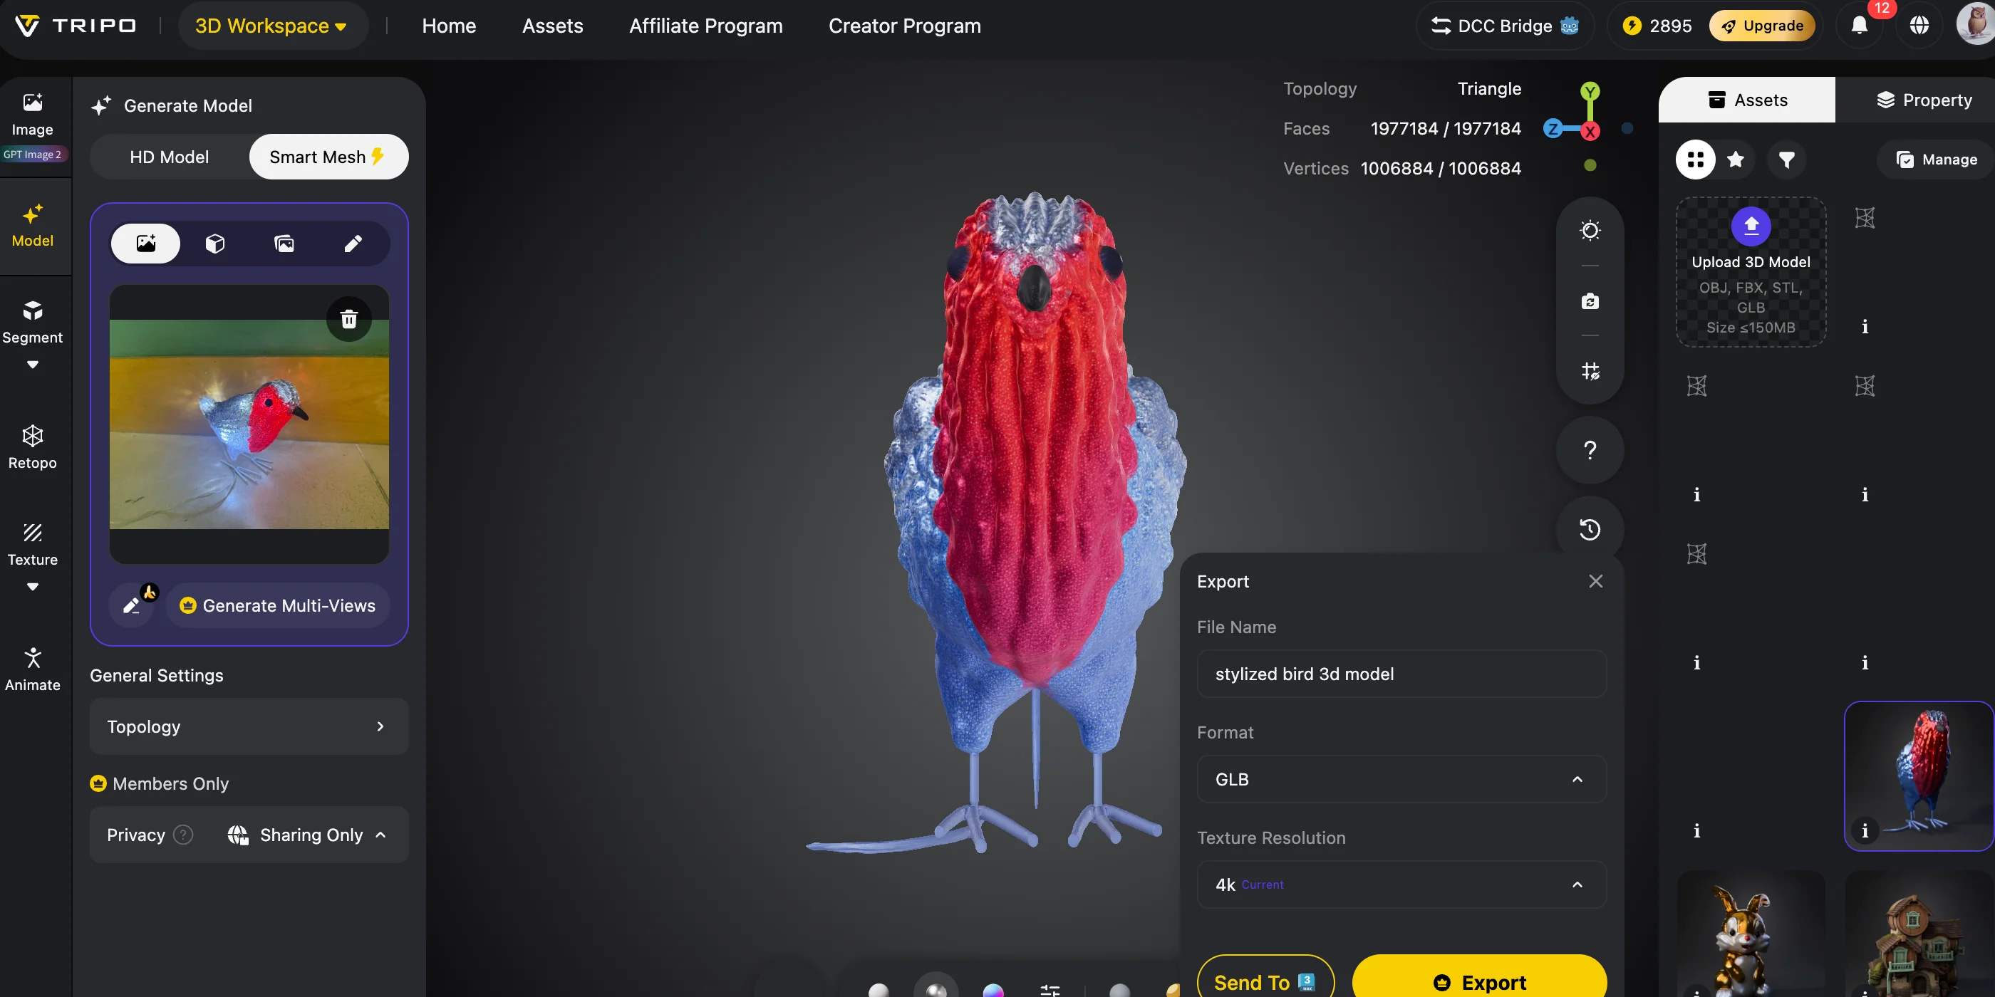
Task: Select the multi-image input mode
Action: (284, 244)
